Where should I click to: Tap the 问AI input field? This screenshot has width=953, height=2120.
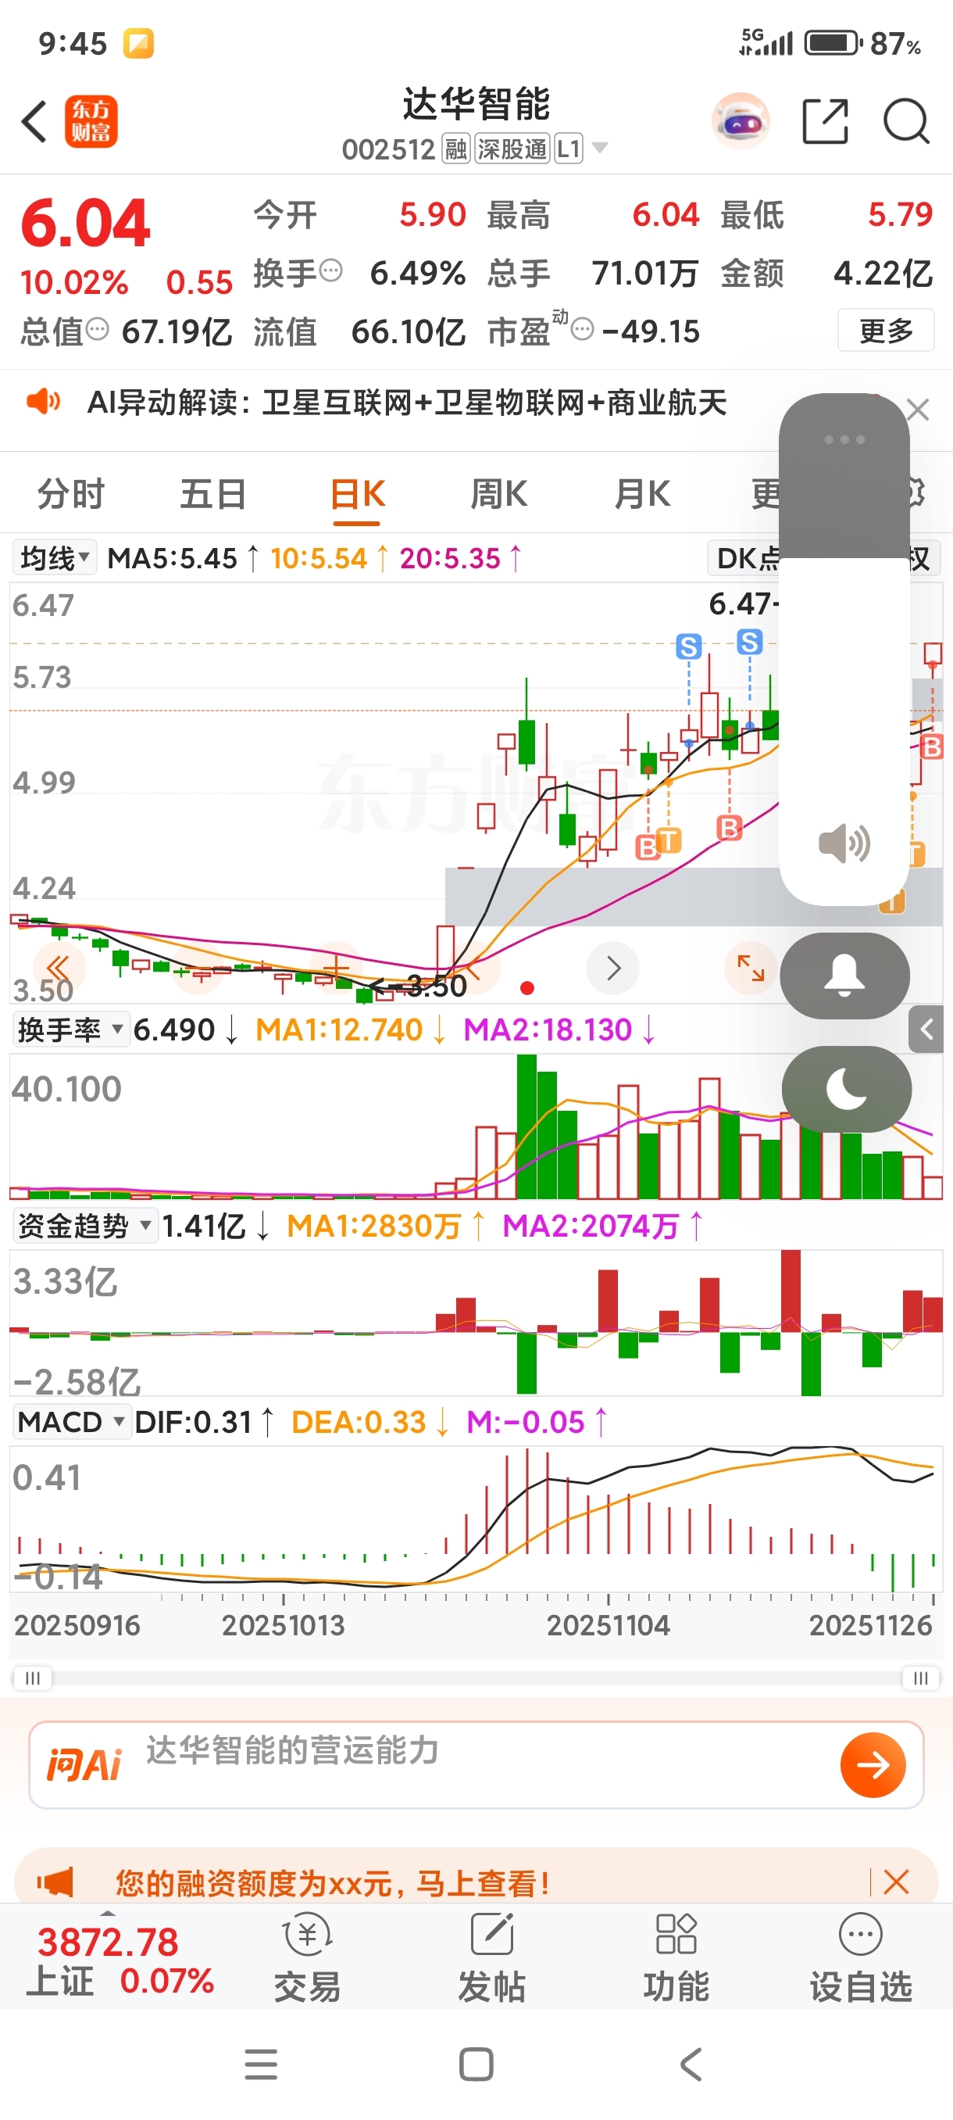coord(476,1764)
